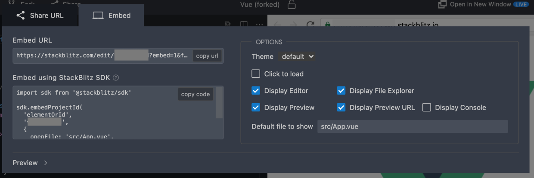This screenshot has width=534, height=178.
Task: Open the editor's three-dot more menu
Action: point(259,24)
